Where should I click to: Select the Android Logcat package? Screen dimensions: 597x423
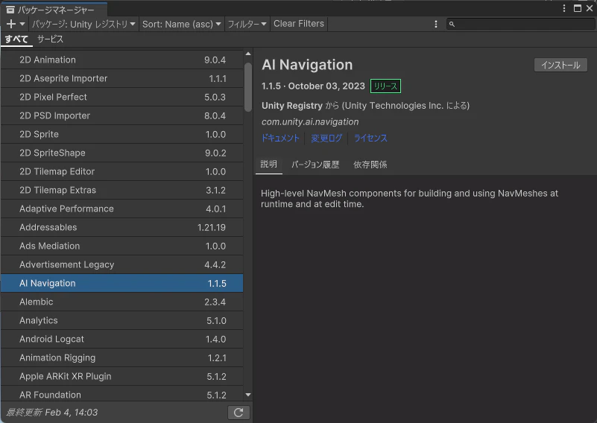(121, 340)
